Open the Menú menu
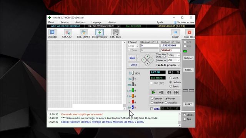This screenshot has height=138, width=246. click(51, 22)
